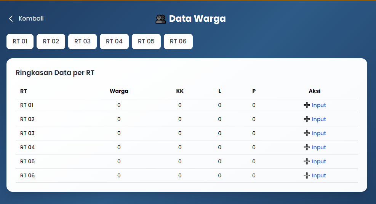Screen dimensions: 376x204
Task: Click the Warga column header
Action: pos(119,91)
